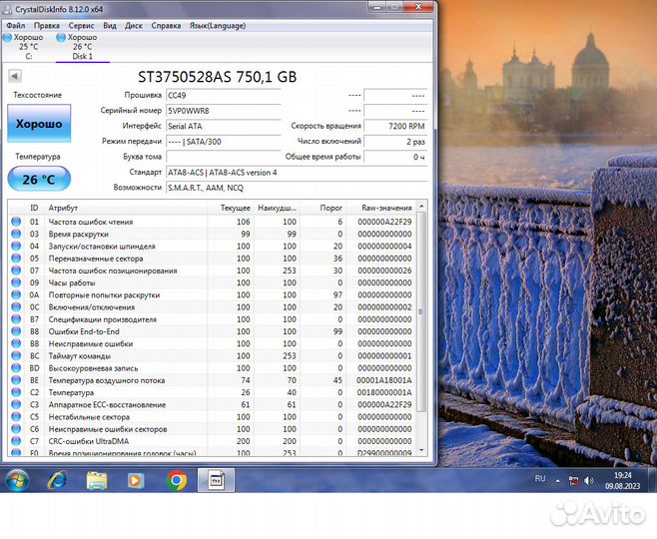
Task: Click status icon for Таймаут команды row
Action: 16,355
